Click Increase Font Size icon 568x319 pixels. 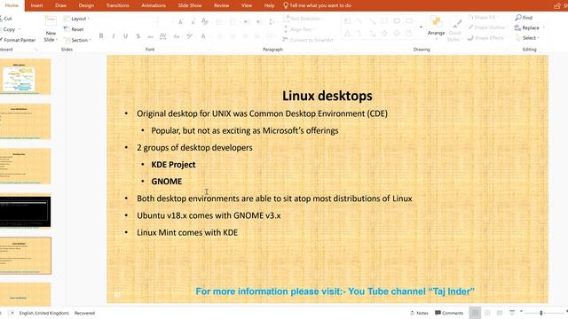tap(180, 21)
